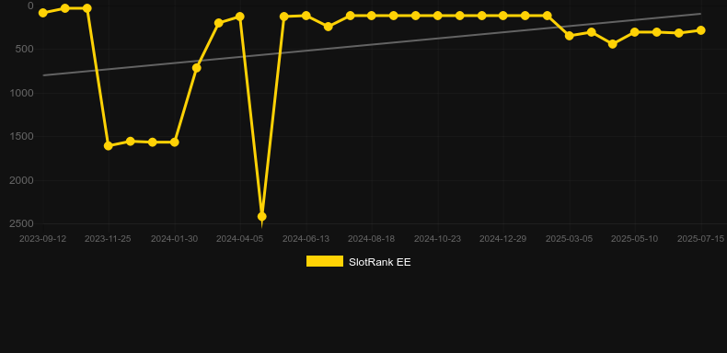Viewport: 727px width, 353px height.
Task: Click the lowest data point near 2400
Action: (x=262, y=216)
